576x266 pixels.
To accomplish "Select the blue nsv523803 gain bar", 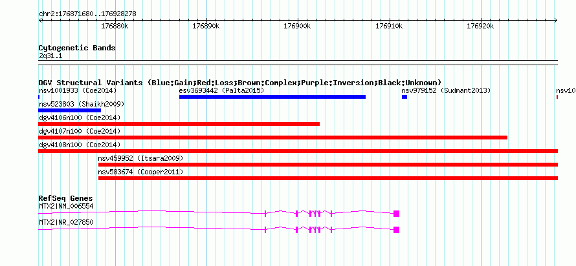I will (69, 110).
